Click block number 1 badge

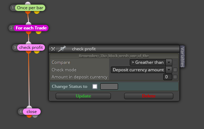(12, 8)
